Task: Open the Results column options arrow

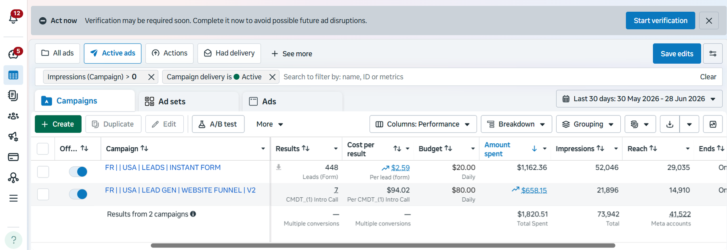Action: click(x=336, y=149)
